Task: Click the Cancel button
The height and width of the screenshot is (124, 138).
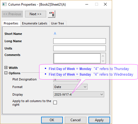Action: (75, 120)
